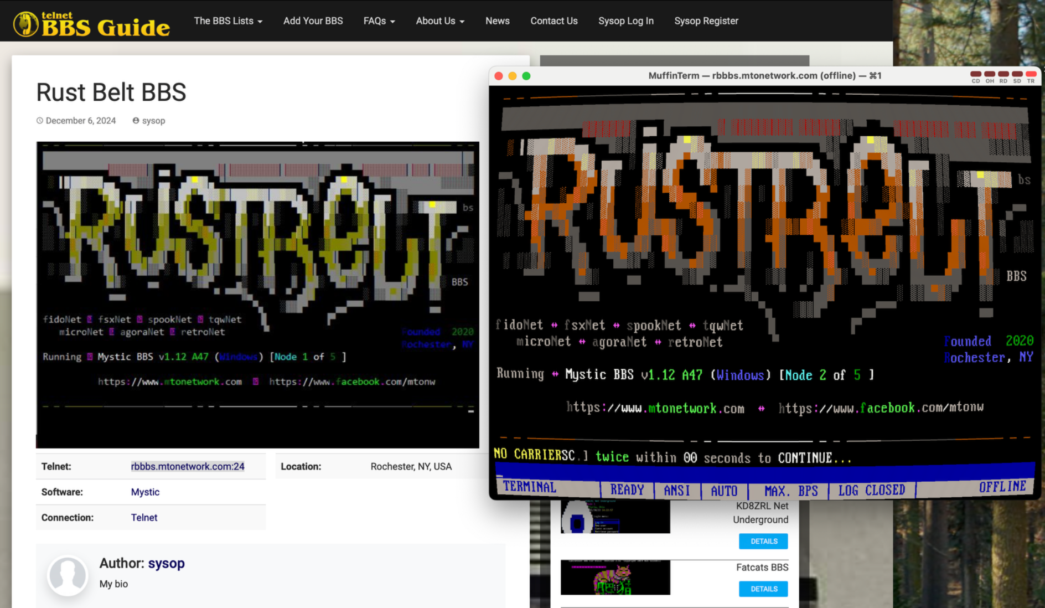
Task: Click the Telnet connection link
Action: (x=144, y=517)
